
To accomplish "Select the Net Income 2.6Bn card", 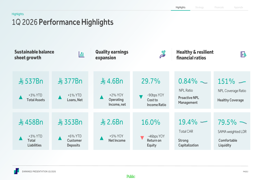I will tap(112, 131).
